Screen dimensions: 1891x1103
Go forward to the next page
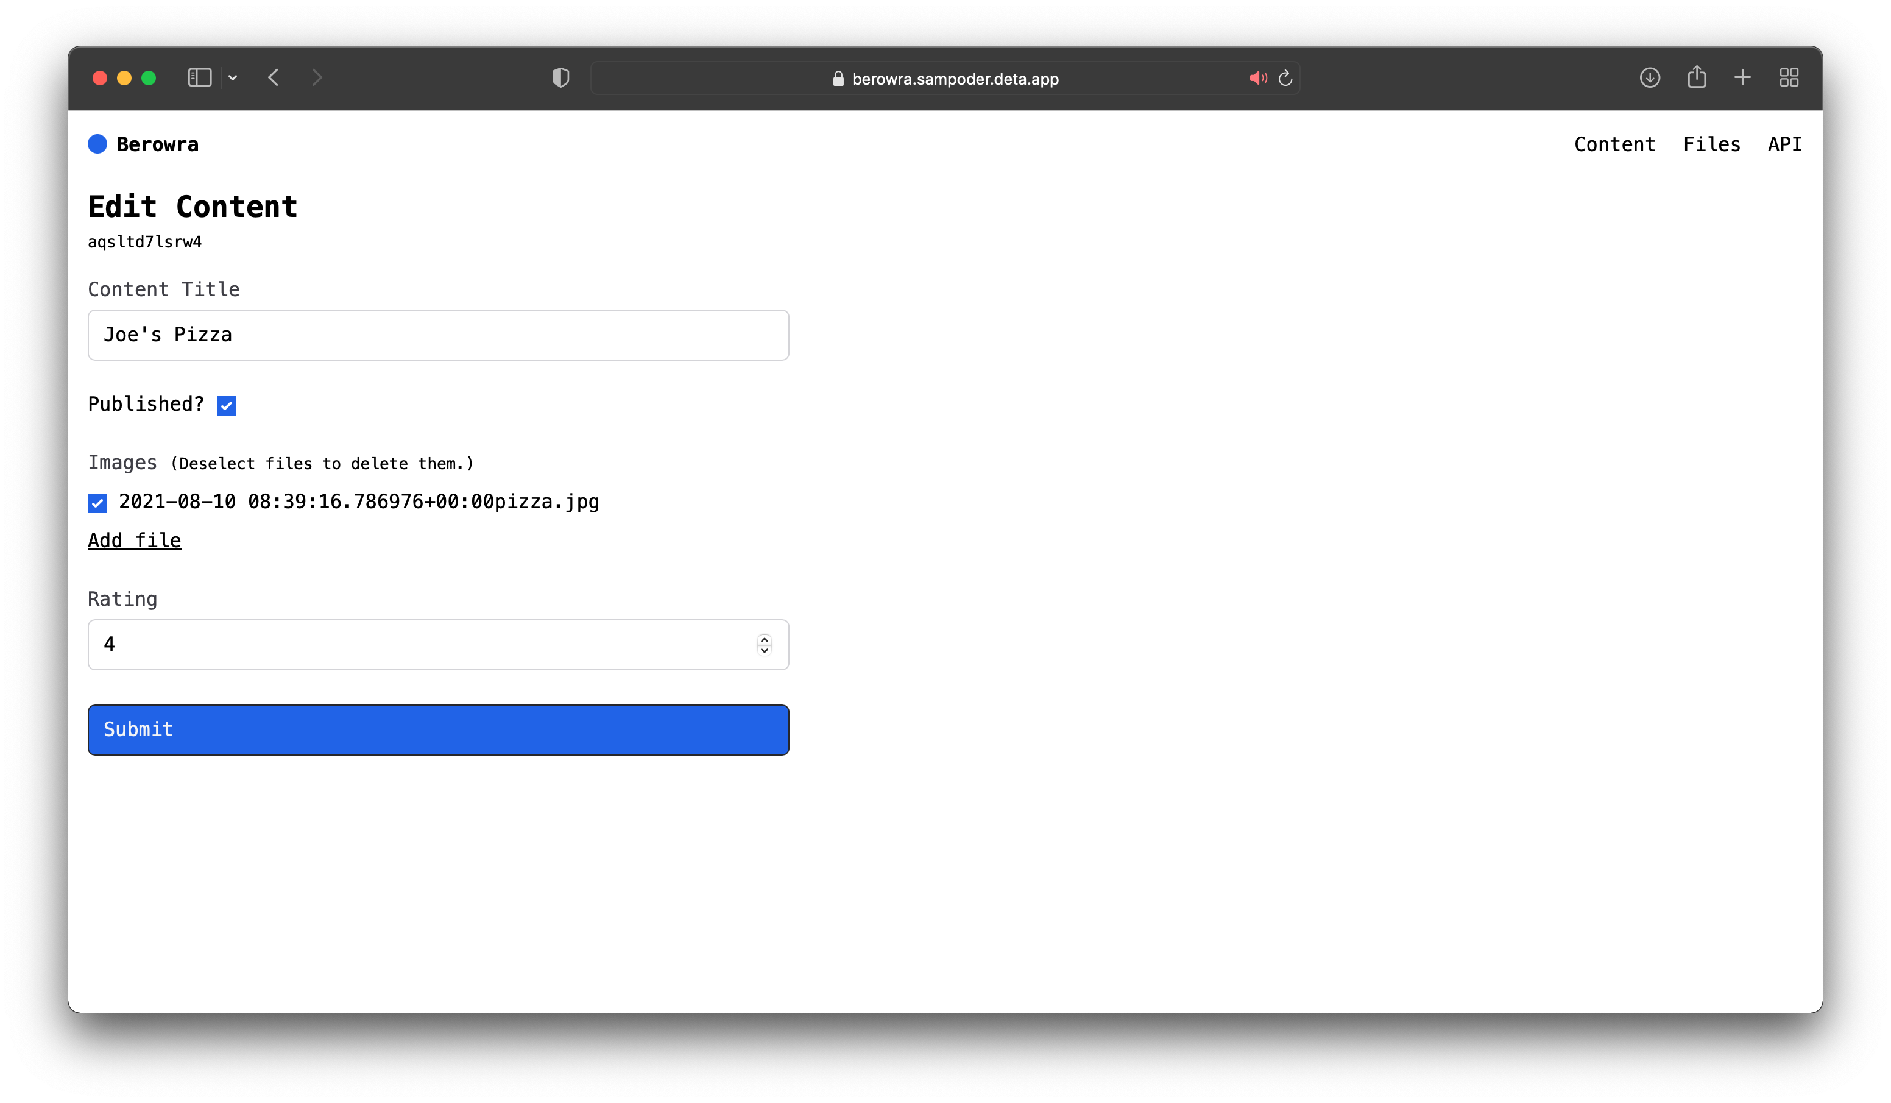317,78
